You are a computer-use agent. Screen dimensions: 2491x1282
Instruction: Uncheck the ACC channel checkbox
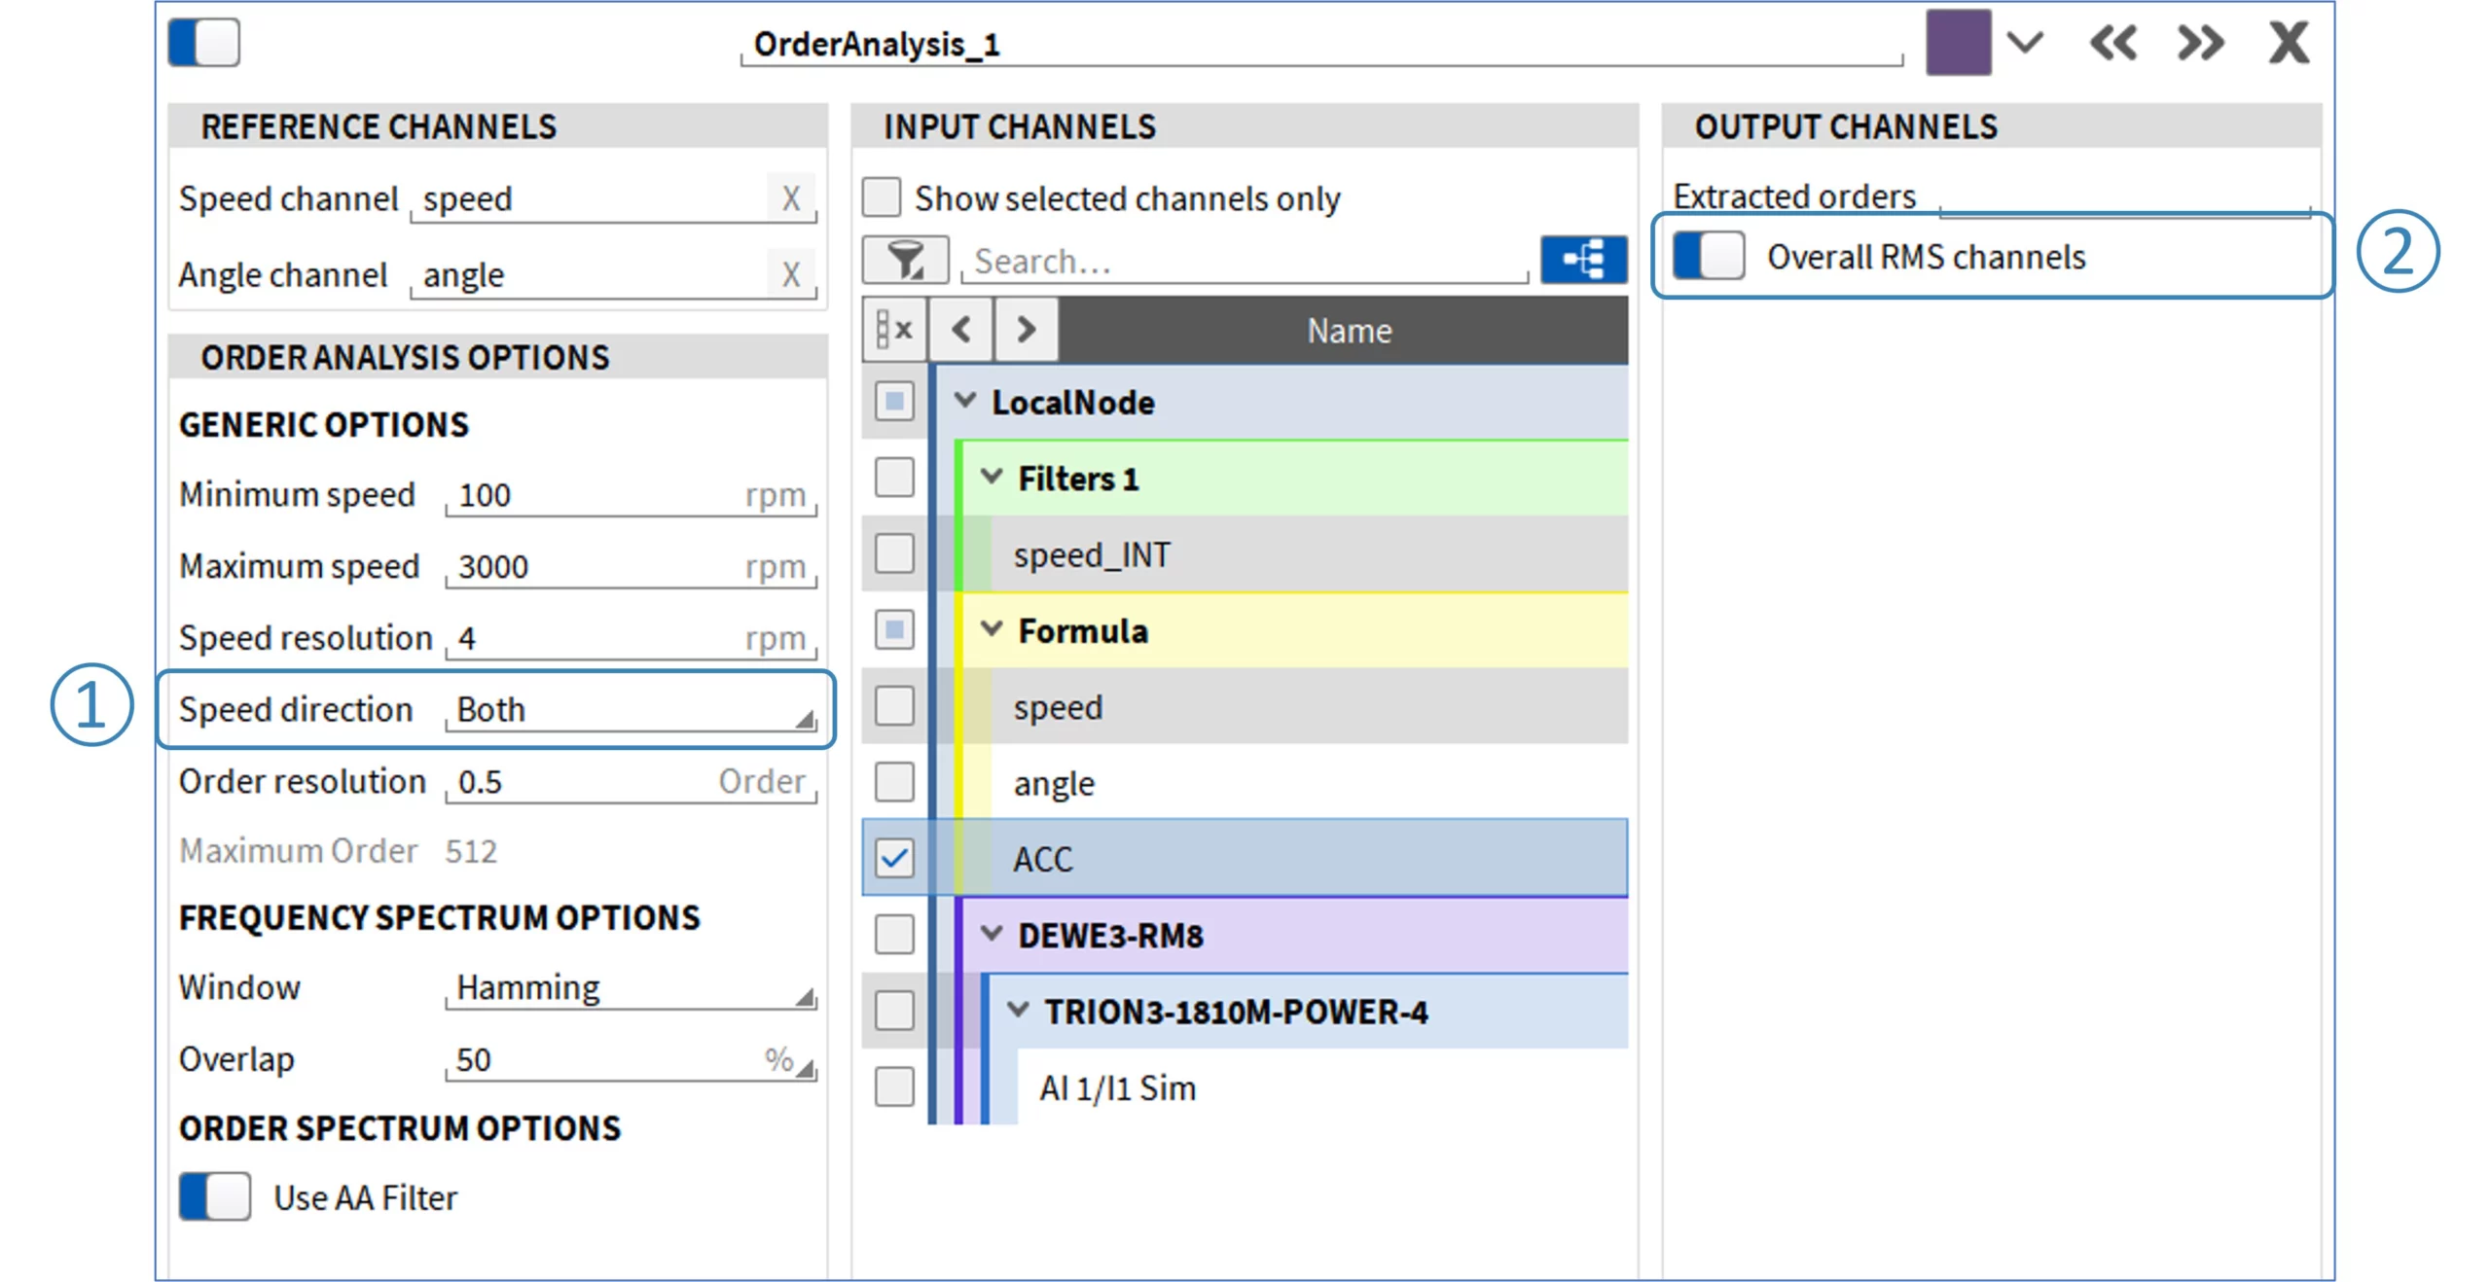tap(893, 858)
